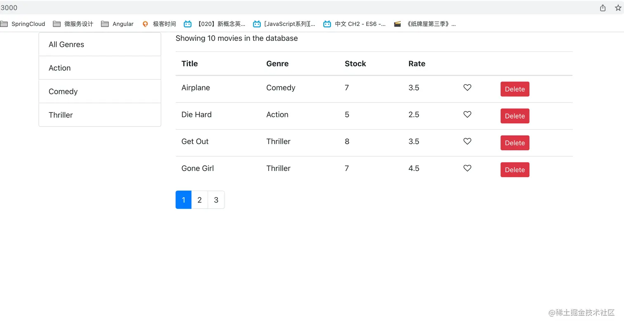Viewport: 624px width, 326px height.
Task: Delete the Get Out movie
Action: 515,143
